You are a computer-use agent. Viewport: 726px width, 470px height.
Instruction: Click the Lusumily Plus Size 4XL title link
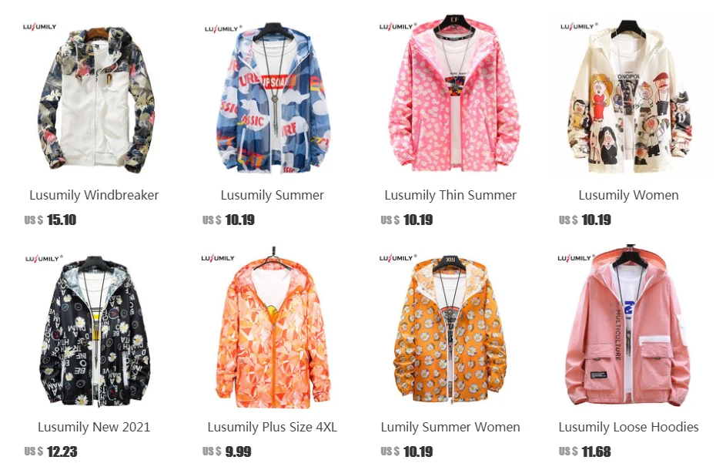pyautogui.click(x=273, y=427)
